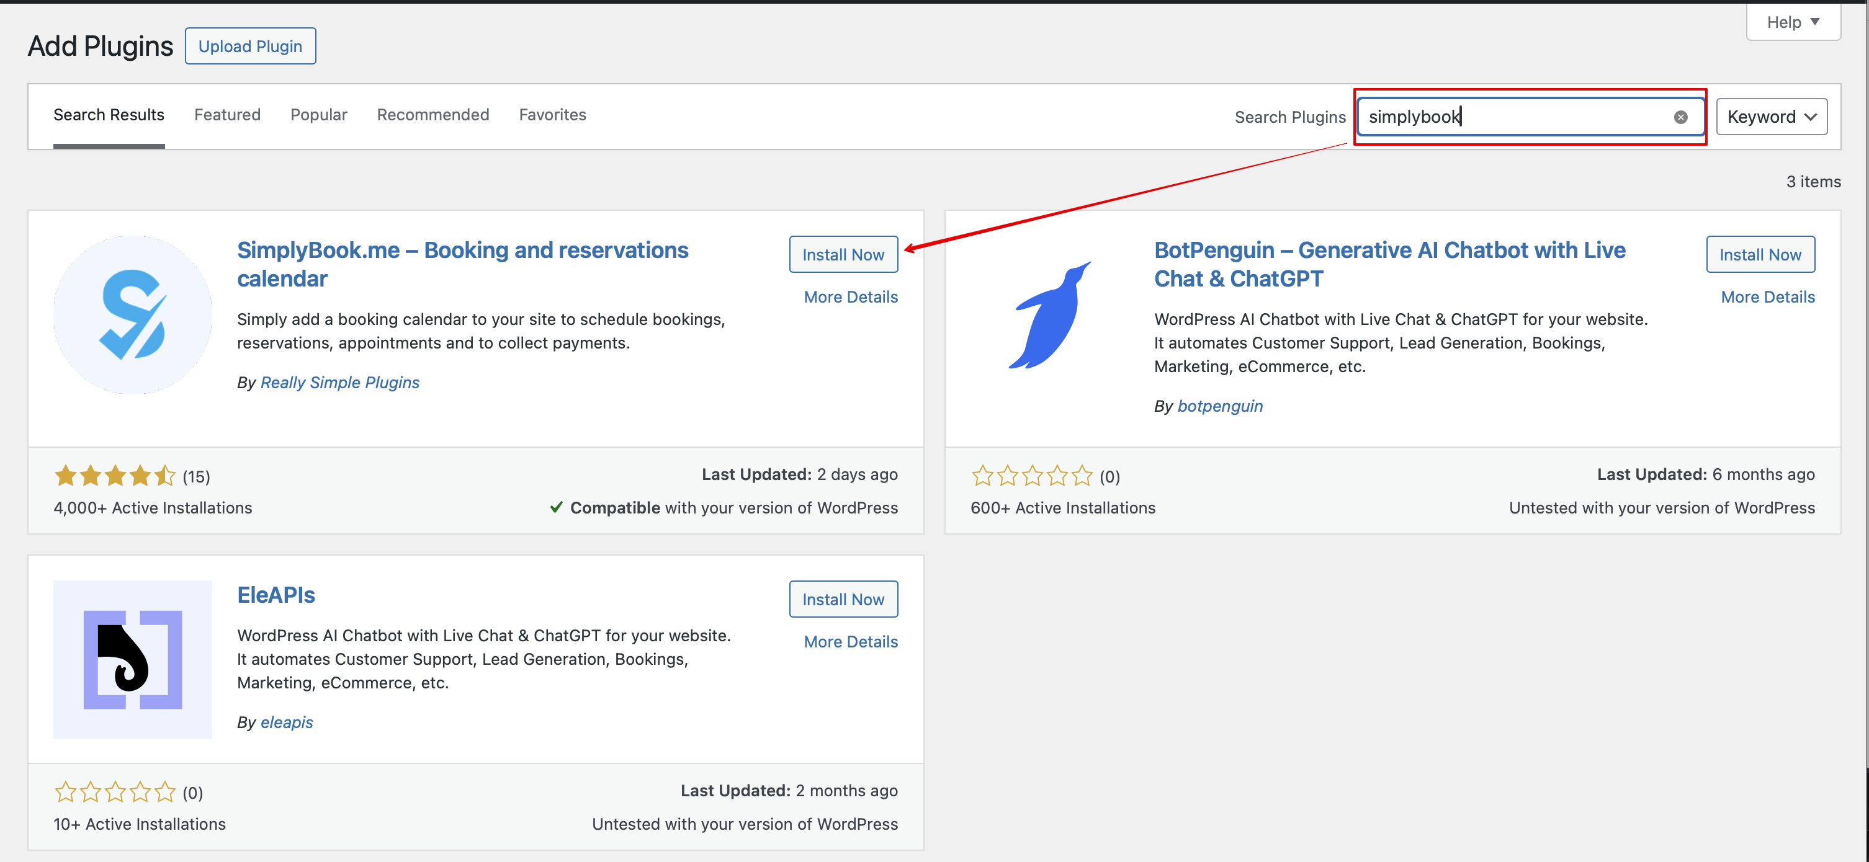The height and width of the screenshot is (862, 1869).
Task: Clear the search field with X icon
Action: 1680,117
